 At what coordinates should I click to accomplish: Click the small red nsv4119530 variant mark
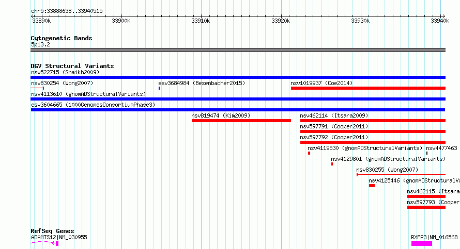(x=309, y=153)
